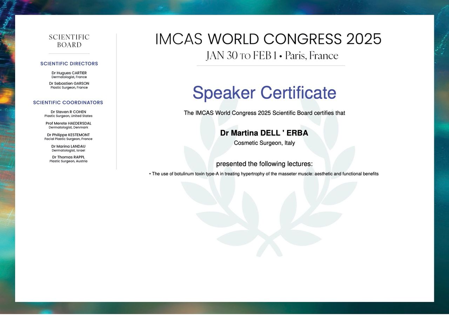
Task: Select the name Dr Martina DELL ' ERBA
Action: click(264, 133)
